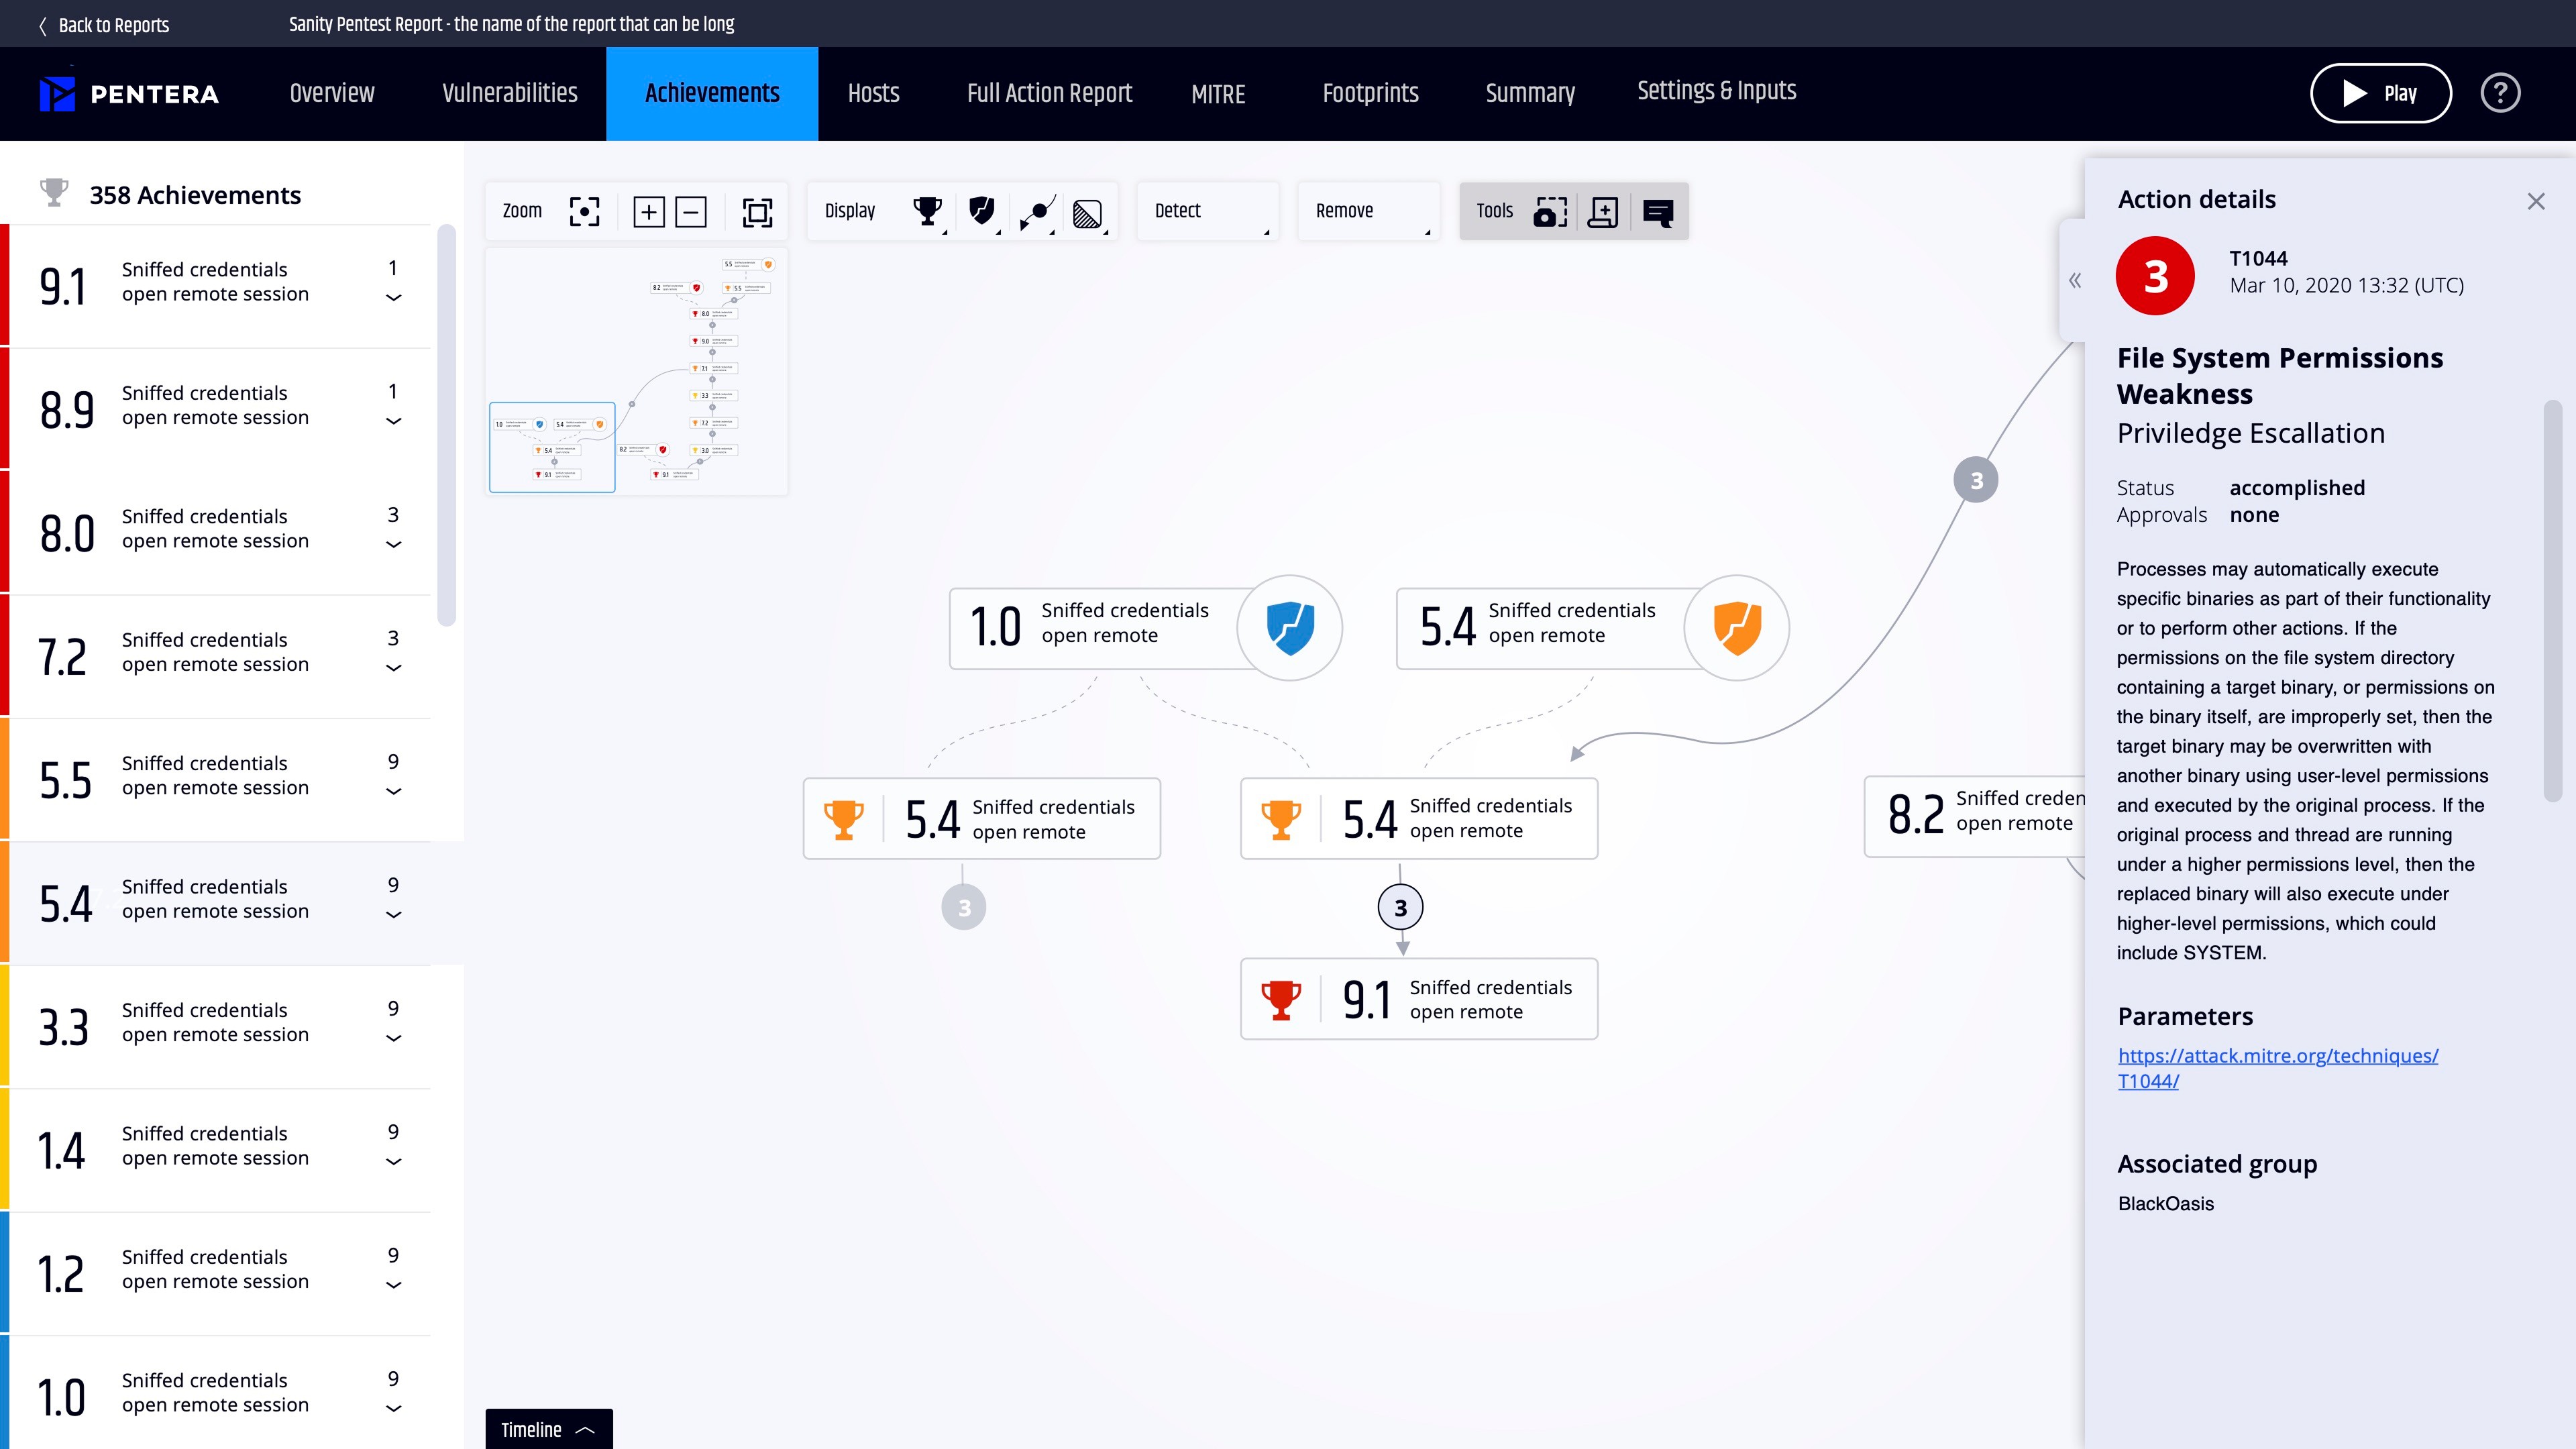Open the Detect dropdown
Screen dimensions: 2576x1449
(1207, 211)
